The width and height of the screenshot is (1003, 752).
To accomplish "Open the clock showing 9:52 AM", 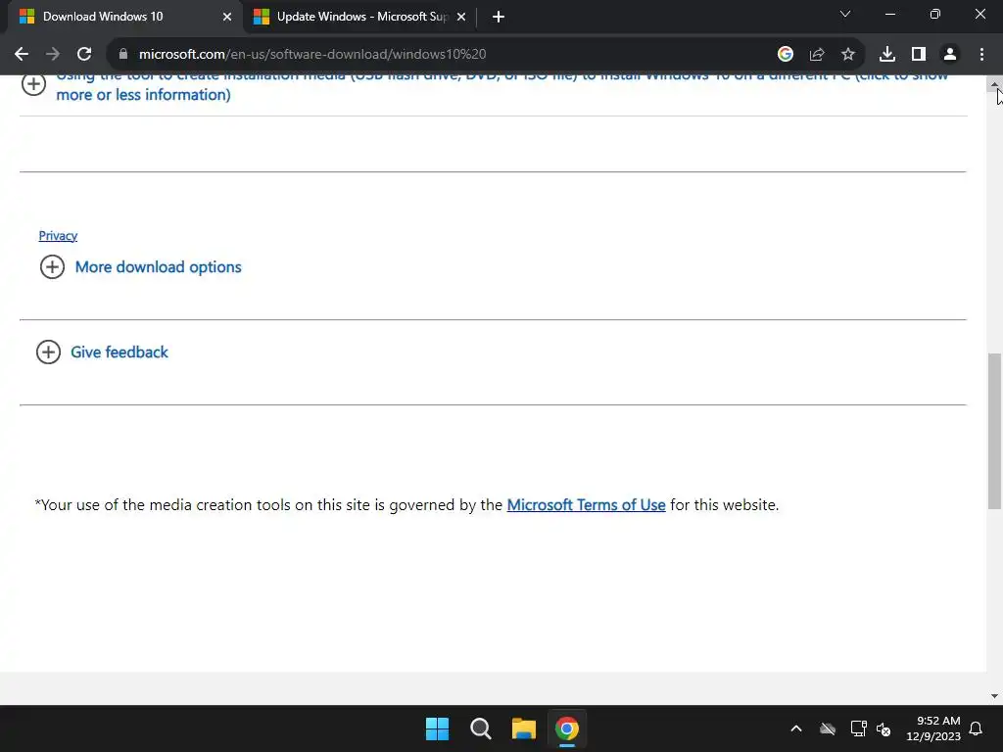I will [933, 728].
